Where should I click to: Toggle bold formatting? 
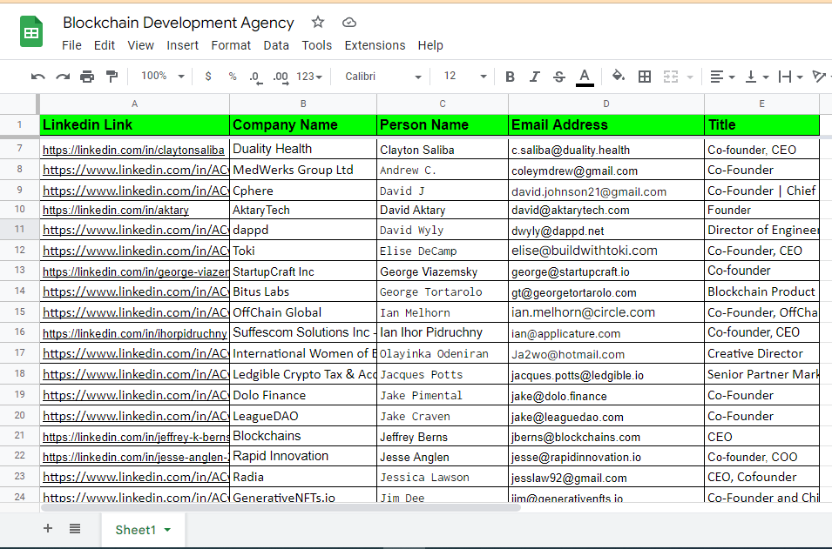[x=510, y=77]
